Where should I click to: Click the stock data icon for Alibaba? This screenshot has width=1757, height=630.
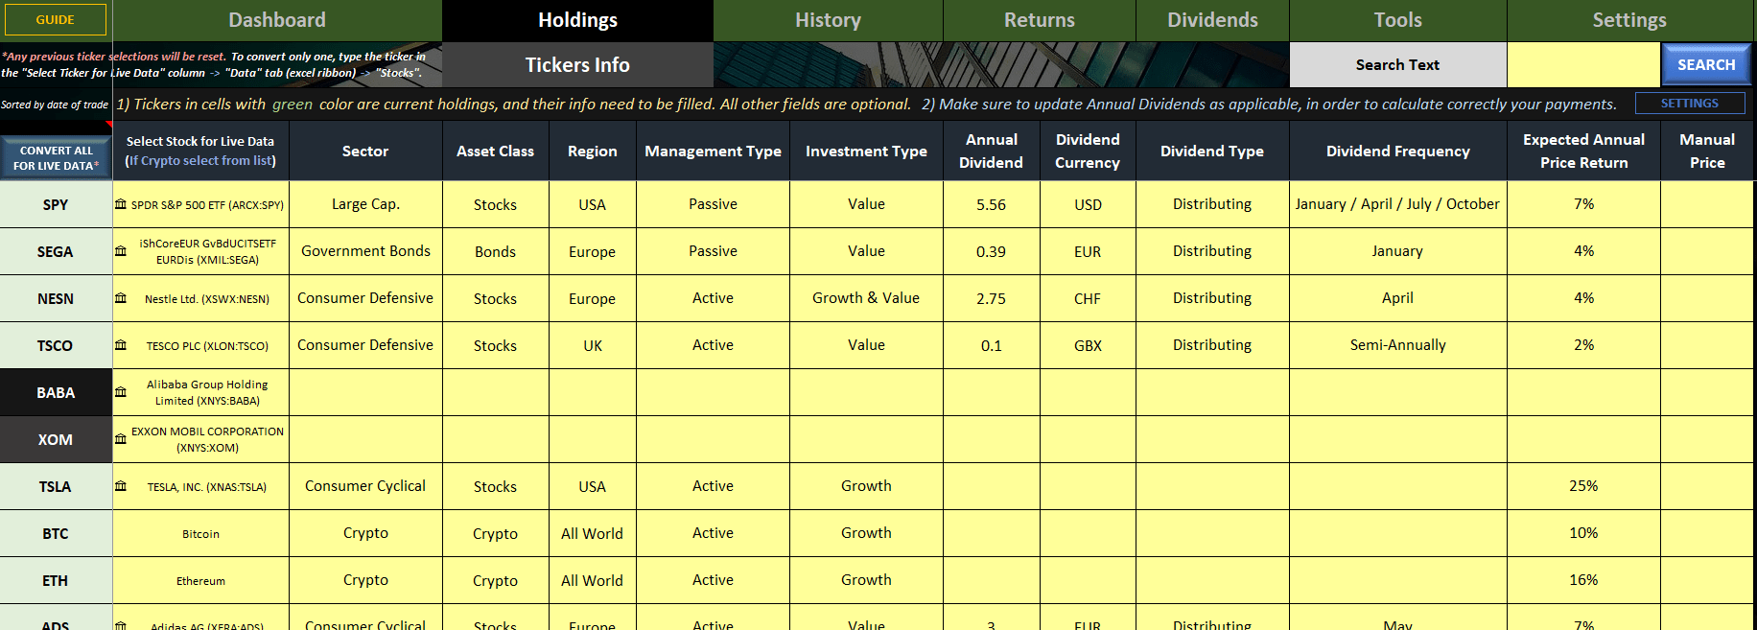pos(121,392)
